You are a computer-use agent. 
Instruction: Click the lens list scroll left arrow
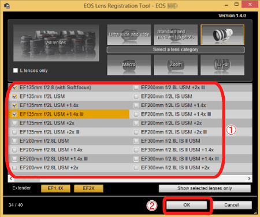[11, 178]
